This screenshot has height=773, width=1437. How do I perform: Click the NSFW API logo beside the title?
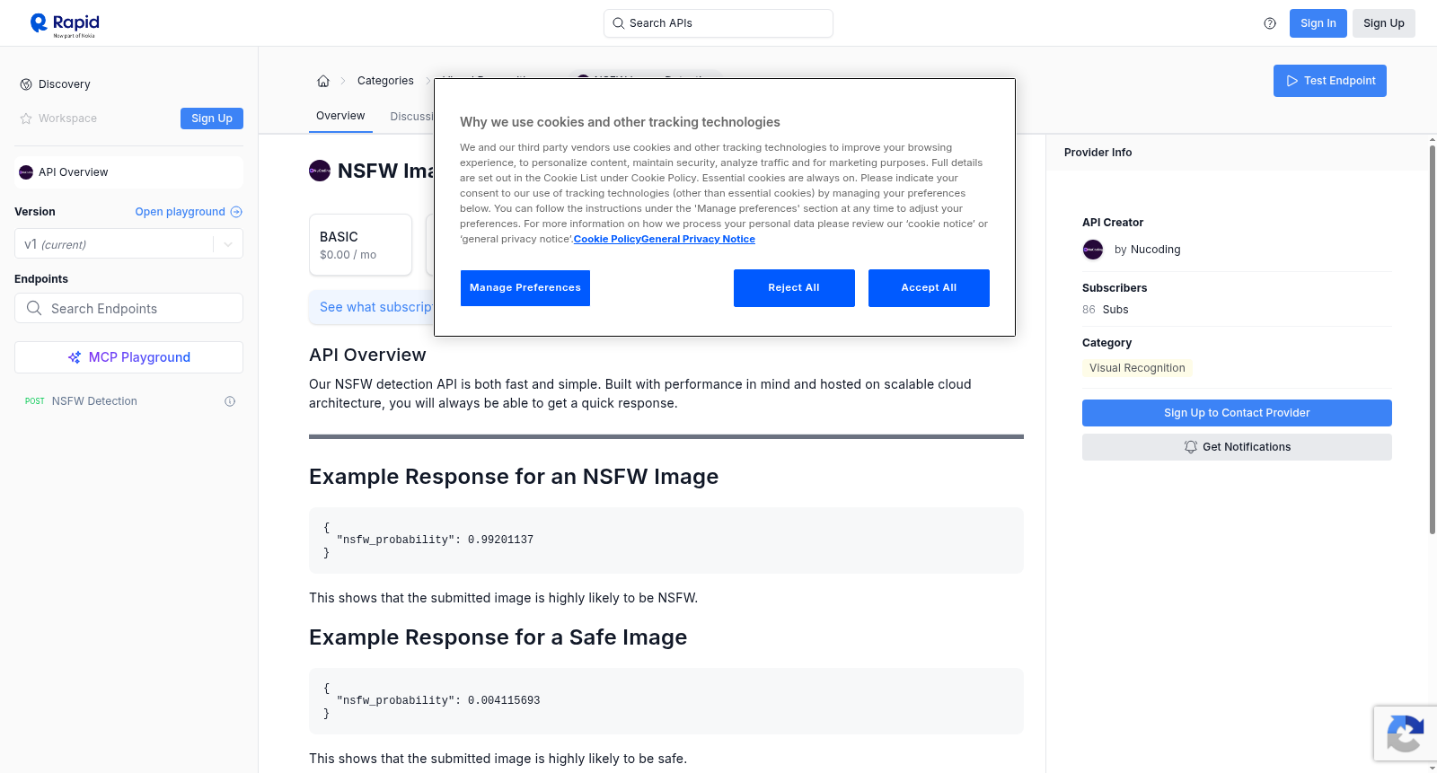[320, 171]
